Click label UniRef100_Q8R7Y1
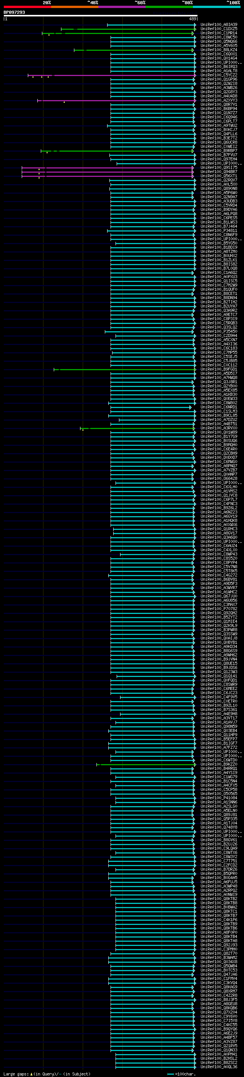 [x=218, y=105]
